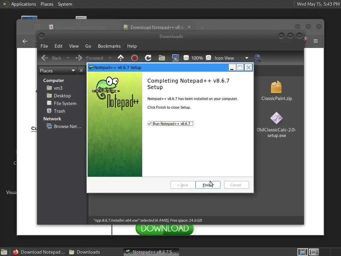
Task: Select the ClassicPaint.zip file icon
Action: [x=276, y=91]
